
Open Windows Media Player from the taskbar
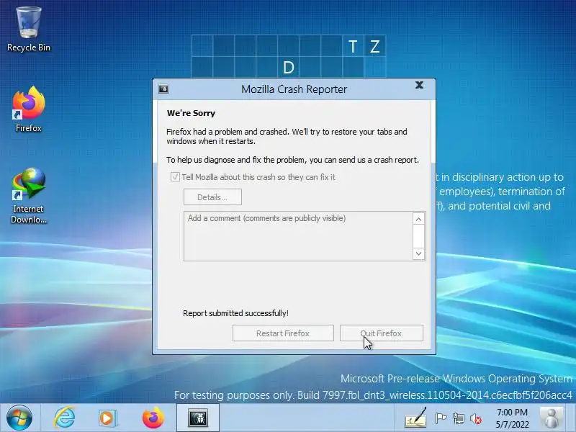pos(107,418)
